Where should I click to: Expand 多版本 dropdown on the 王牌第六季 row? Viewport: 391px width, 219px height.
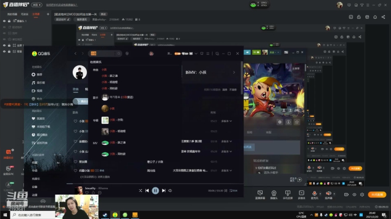point(226,141)
